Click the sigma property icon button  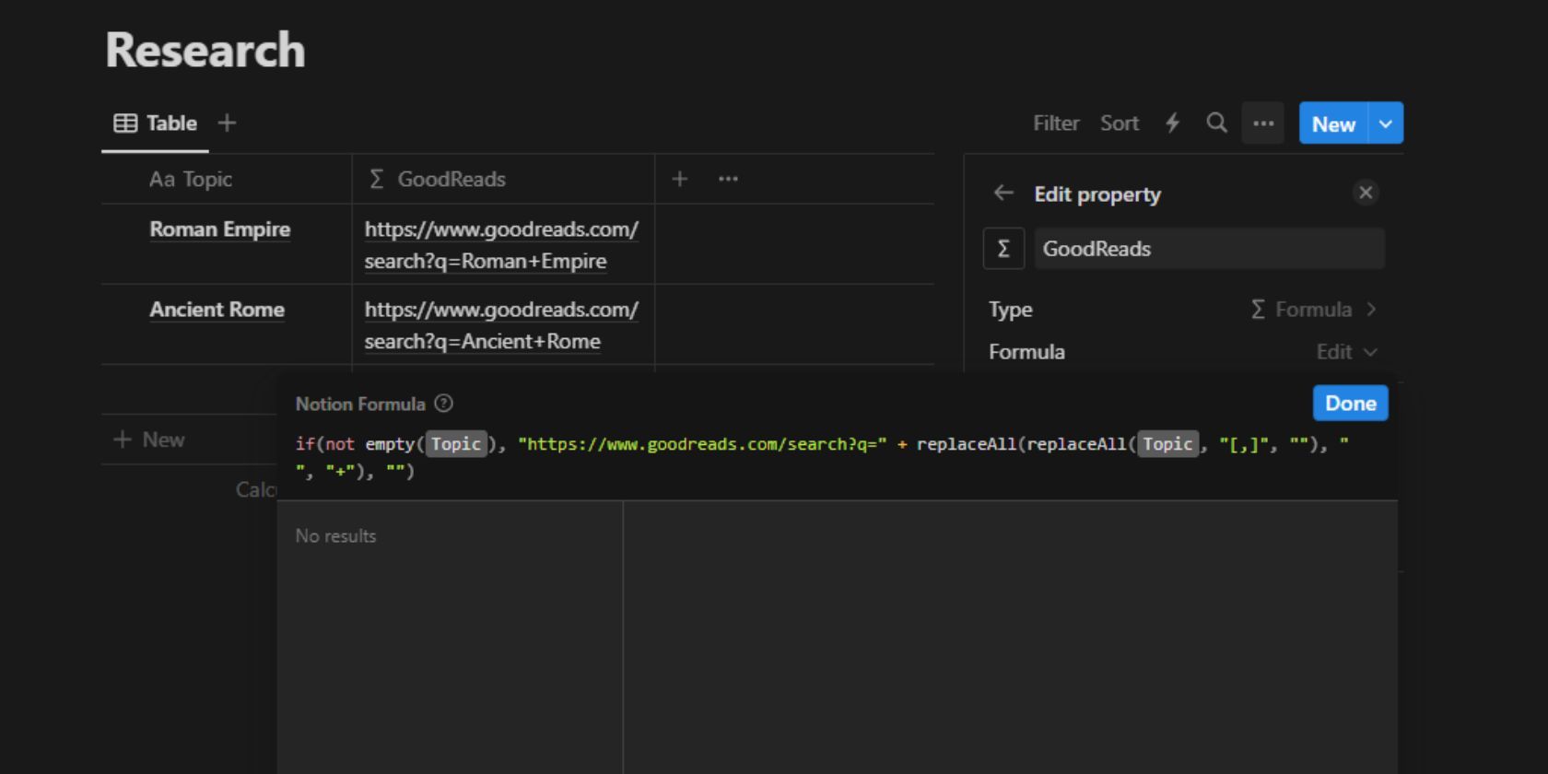click(x=1003, y=249)
